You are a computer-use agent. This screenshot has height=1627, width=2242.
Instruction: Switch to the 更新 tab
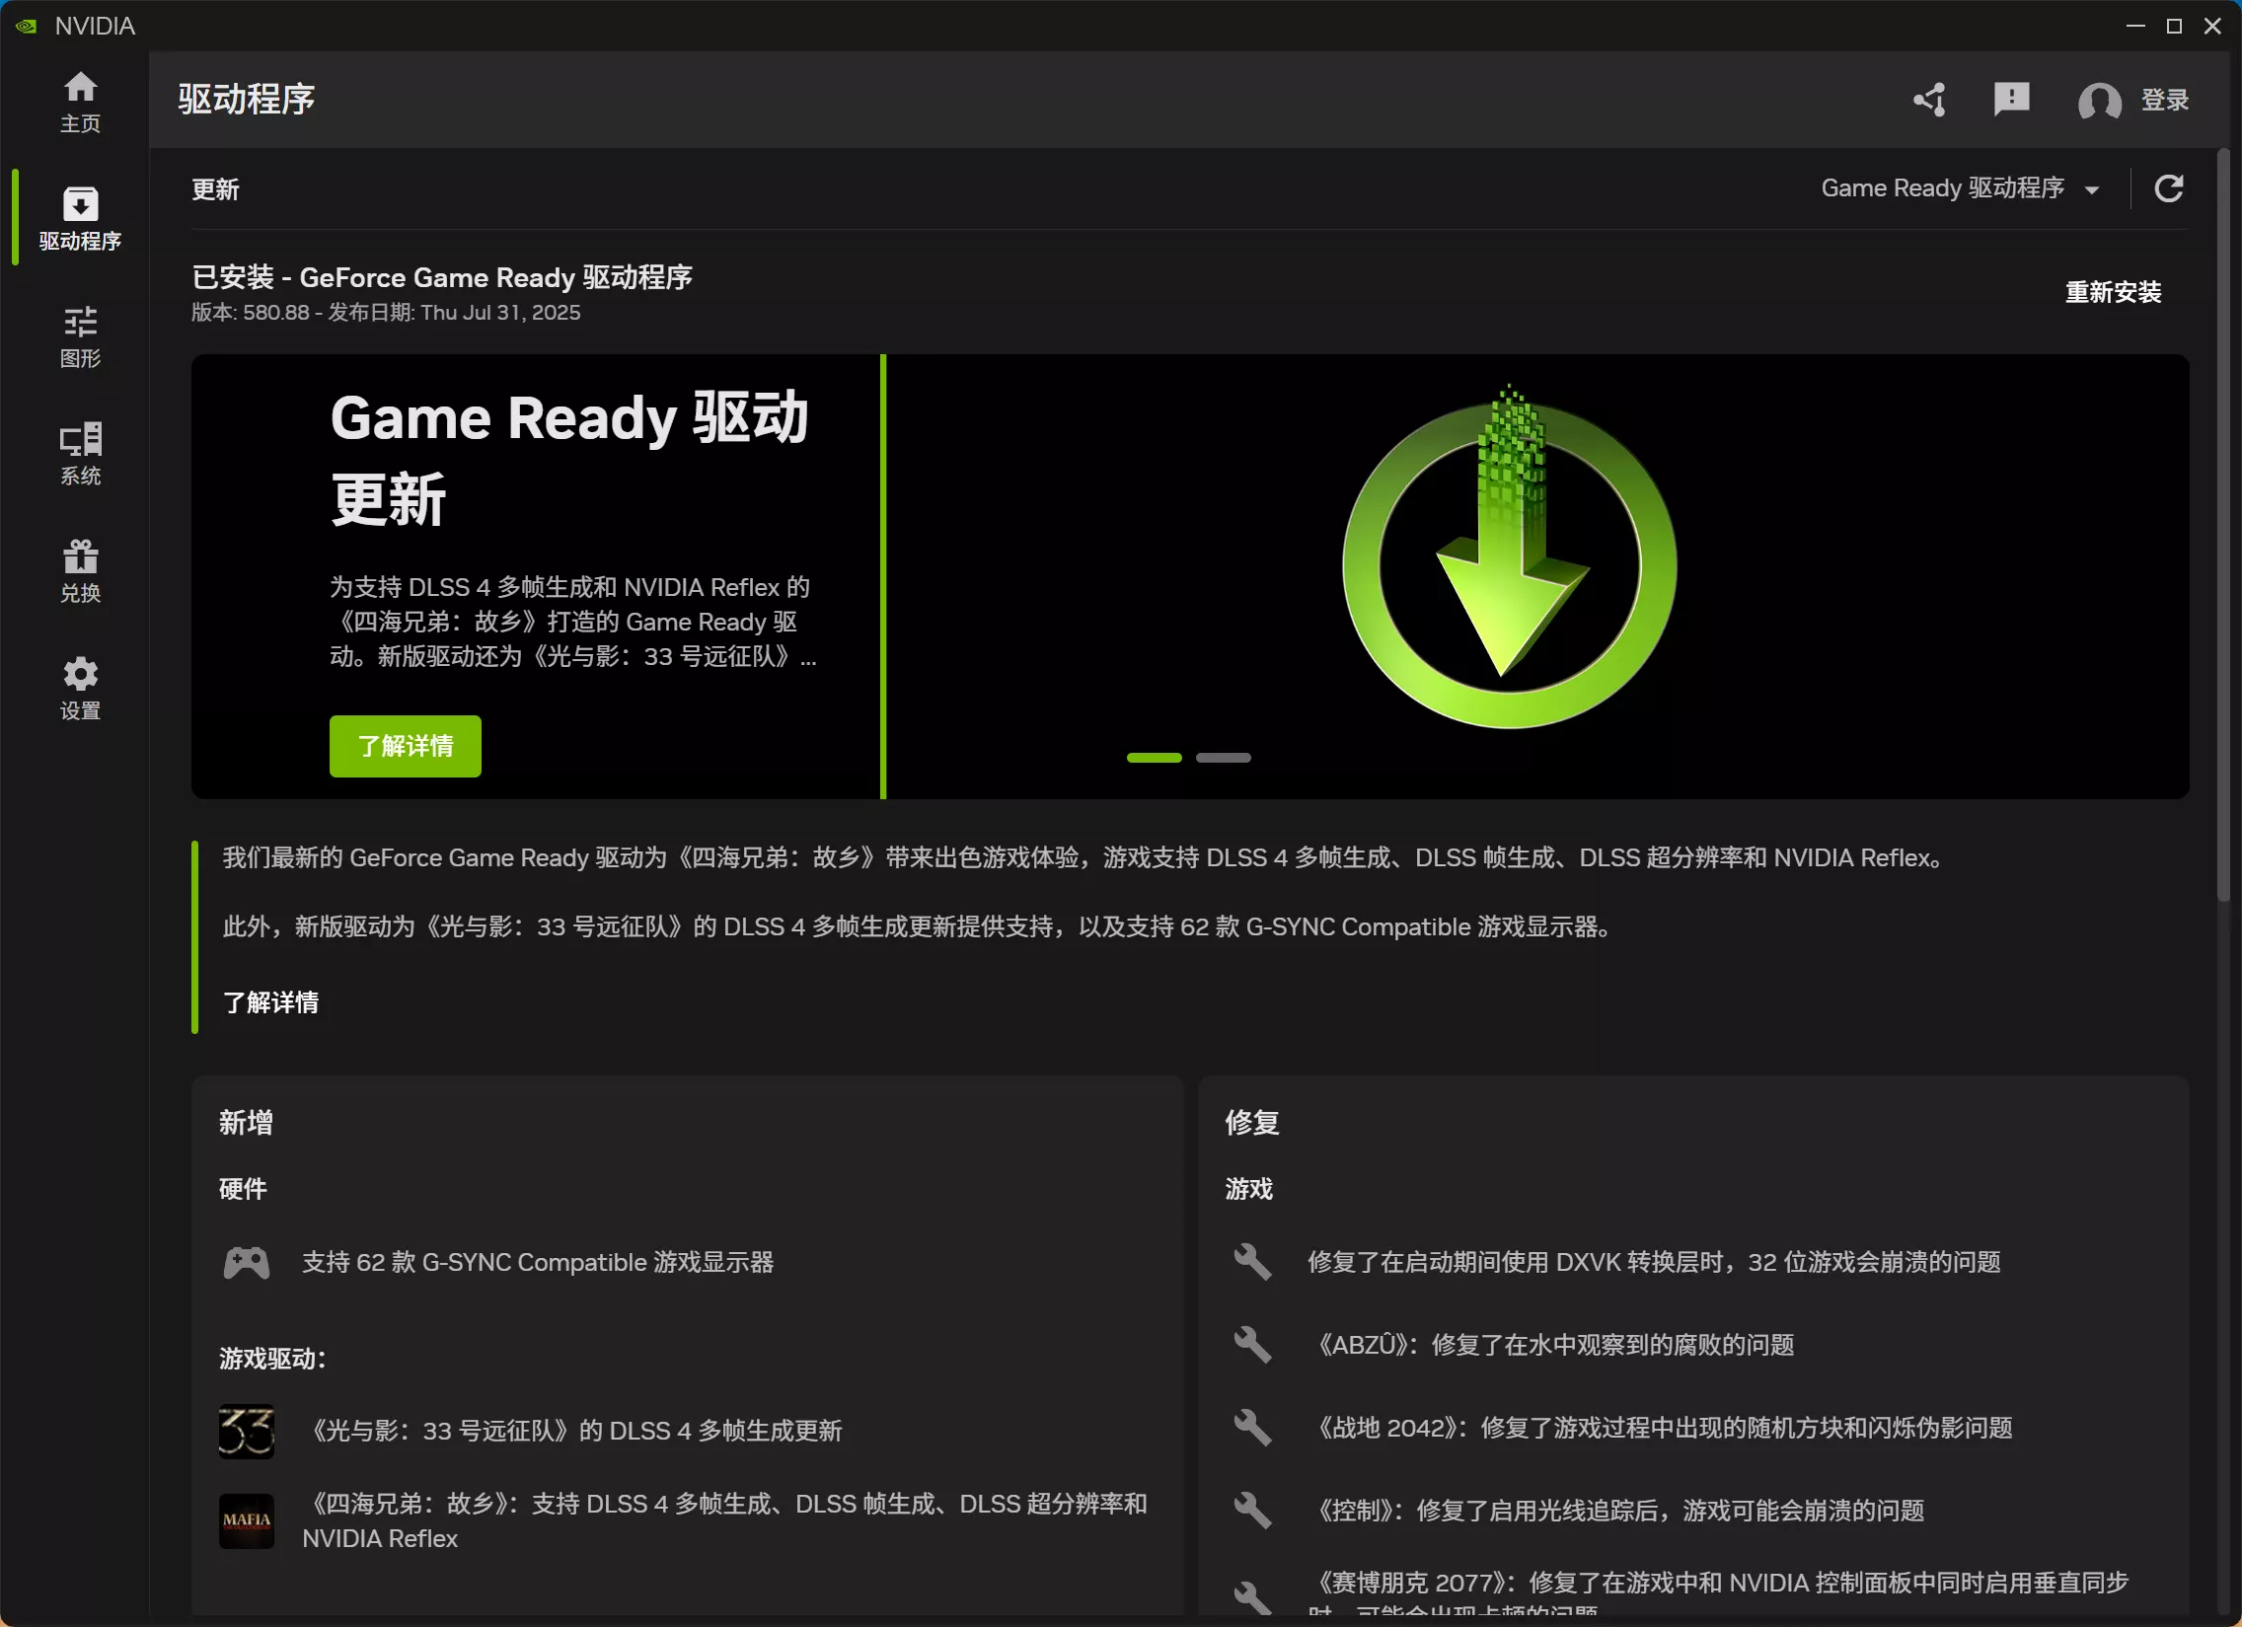[216, 188]
